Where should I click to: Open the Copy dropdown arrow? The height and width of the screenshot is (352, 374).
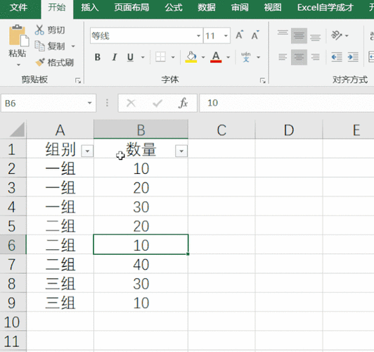pos(73,46)
